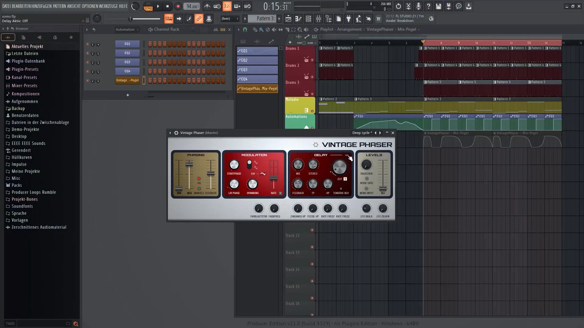This screenshot has height=328, width=584.
Task: Open the PATTERN menu
Action: tap(59, 6)
